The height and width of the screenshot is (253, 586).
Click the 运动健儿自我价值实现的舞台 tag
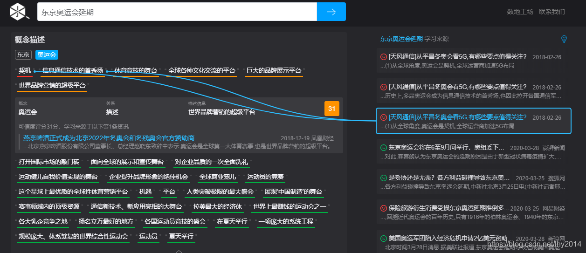point(58,177)
